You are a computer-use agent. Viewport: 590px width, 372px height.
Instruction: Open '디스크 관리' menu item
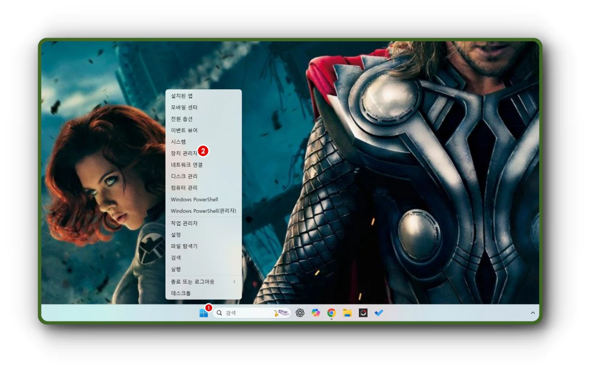tap(204, 176)
